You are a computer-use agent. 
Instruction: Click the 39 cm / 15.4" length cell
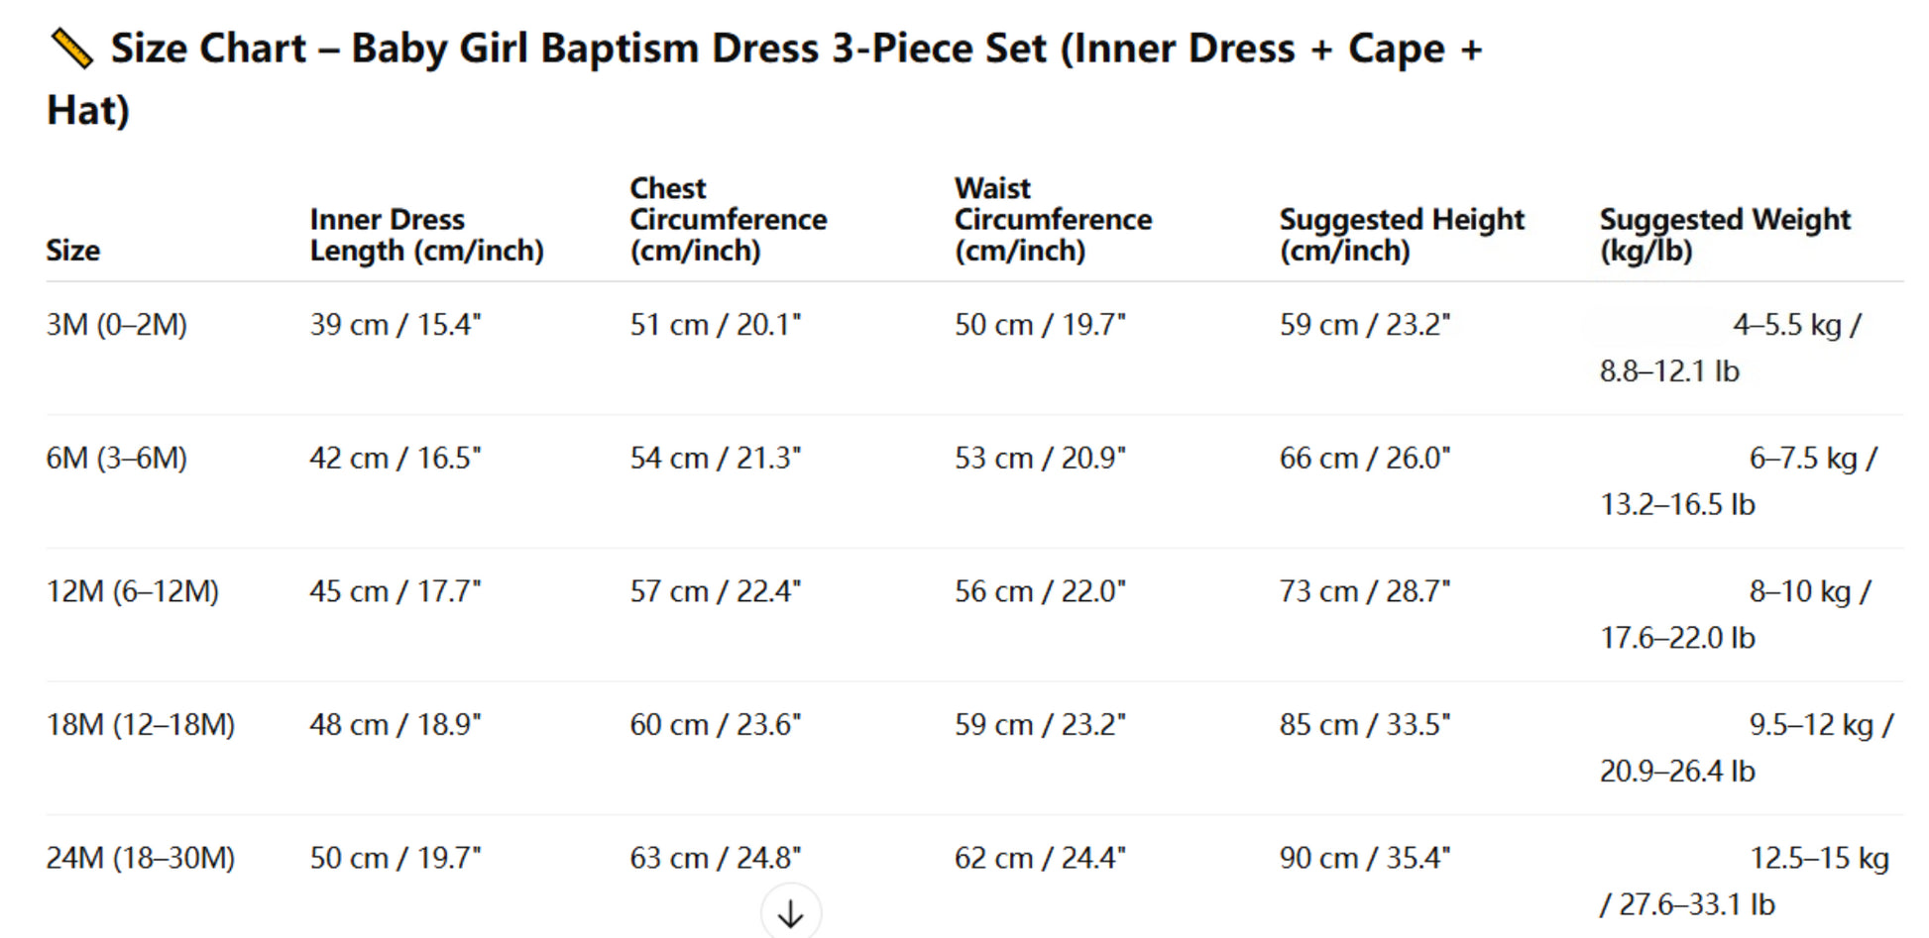(x=395, y=325)
